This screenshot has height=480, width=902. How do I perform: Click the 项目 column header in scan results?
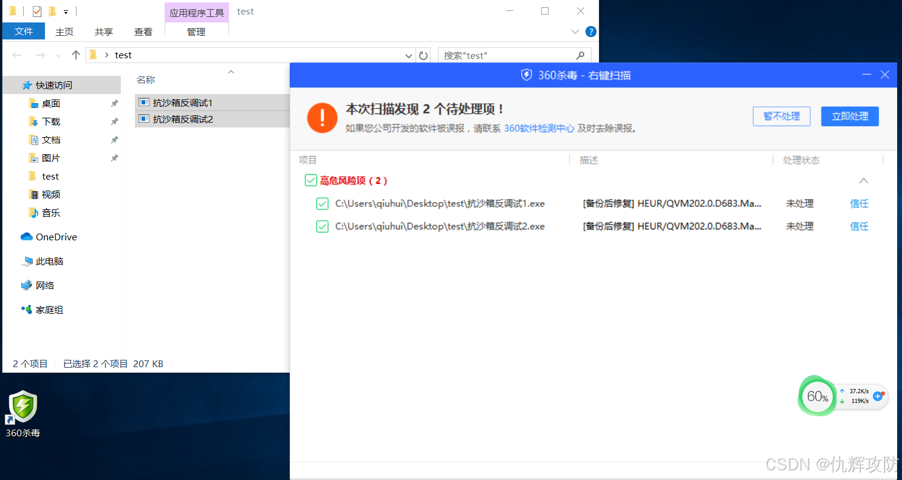point(308,160)
